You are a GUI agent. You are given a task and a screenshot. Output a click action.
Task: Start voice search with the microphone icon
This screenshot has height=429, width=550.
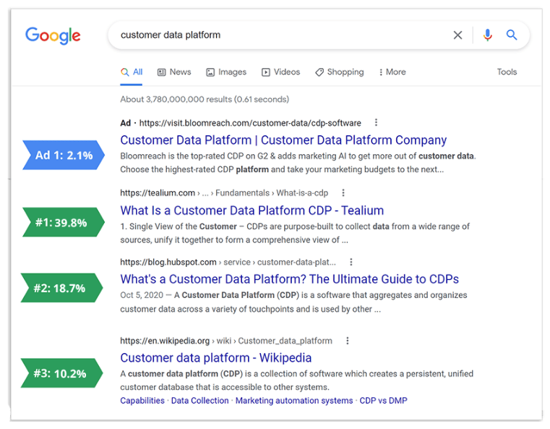(x=487, y=35)
